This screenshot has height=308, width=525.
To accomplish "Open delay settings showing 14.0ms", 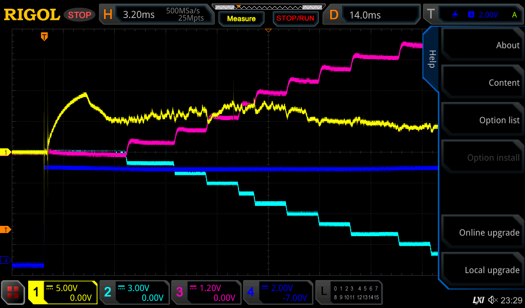I will click(373, 15).
